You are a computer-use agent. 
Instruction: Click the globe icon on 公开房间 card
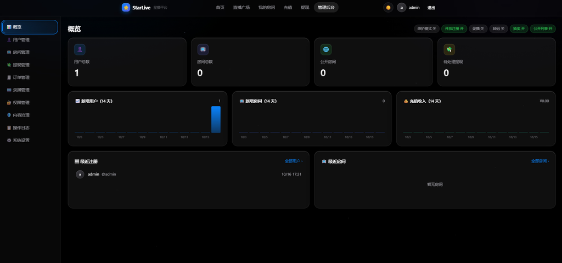tap(326, 49)
